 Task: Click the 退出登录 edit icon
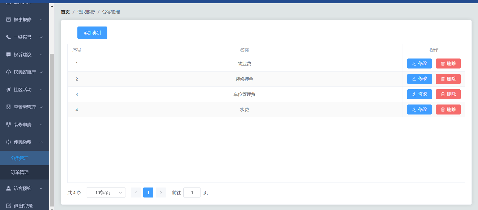click(x=8, y=206)
